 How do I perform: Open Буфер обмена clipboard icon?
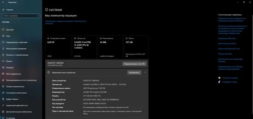3,99
